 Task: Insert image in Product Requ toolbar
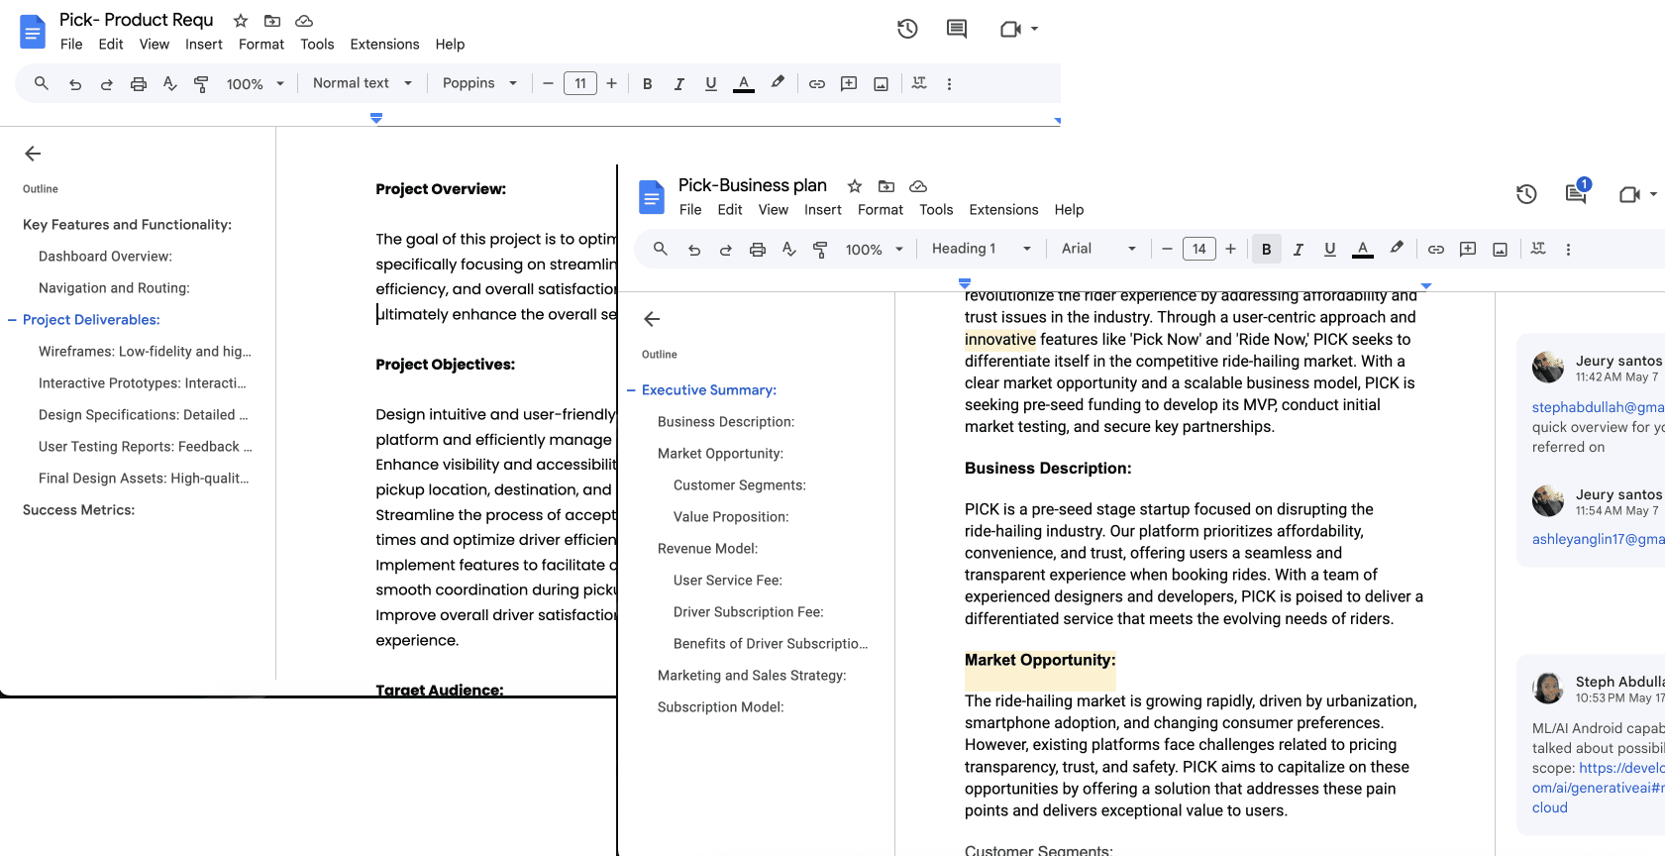pyautogui.click(x=881, y=84)
